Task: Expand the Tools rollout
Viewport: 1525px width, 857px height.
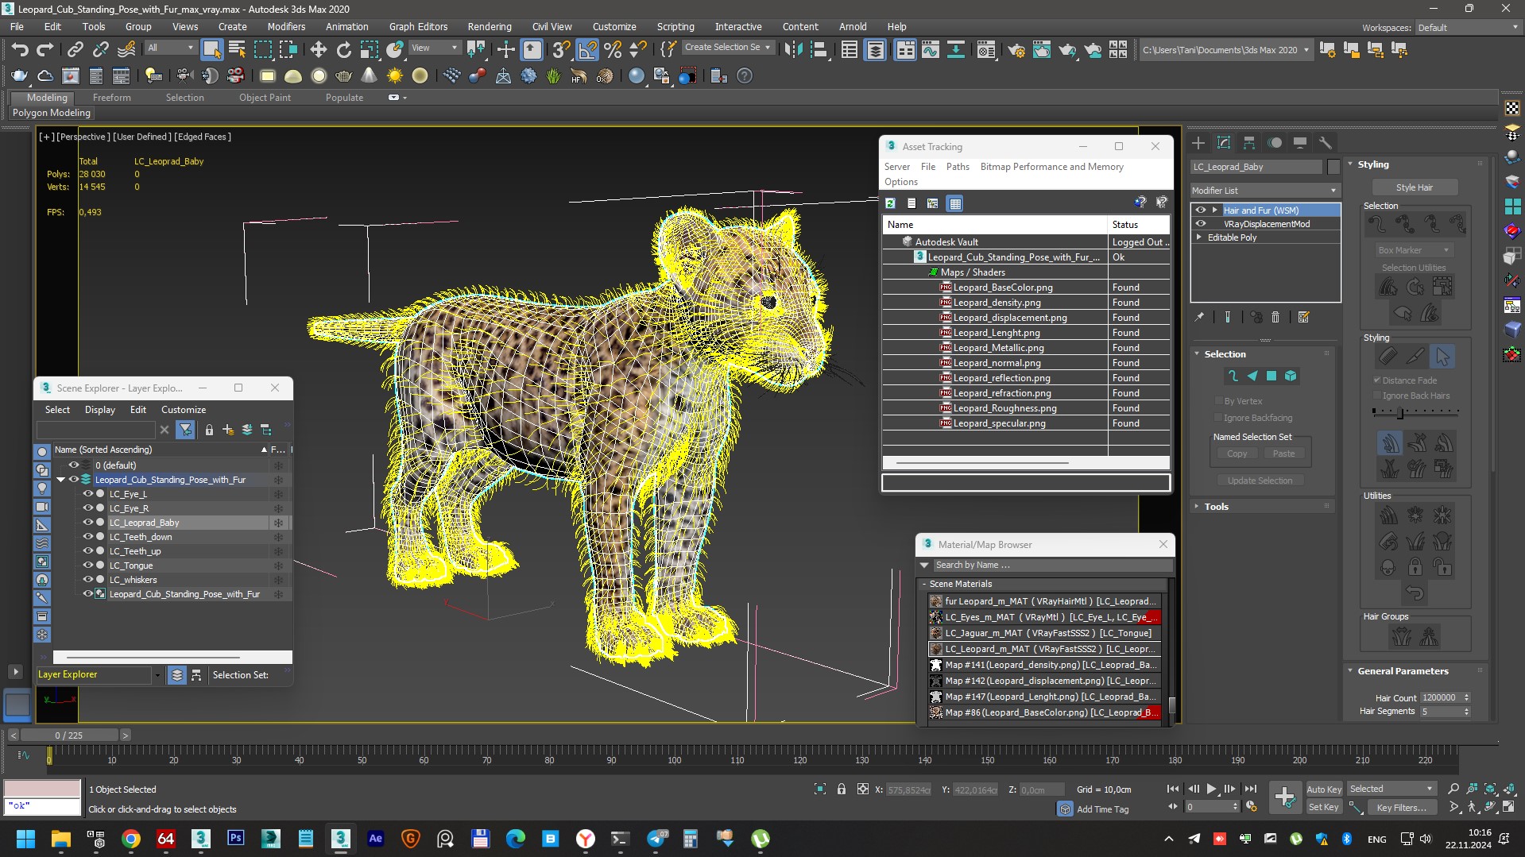Action: click(1262, 507)
